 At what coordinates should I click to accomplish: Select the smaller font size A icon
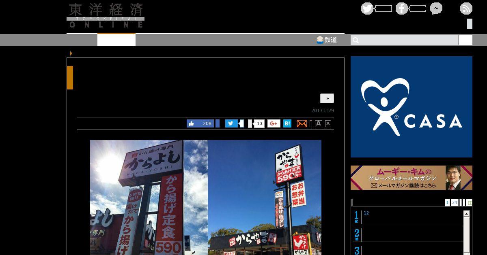click(328, 123)
